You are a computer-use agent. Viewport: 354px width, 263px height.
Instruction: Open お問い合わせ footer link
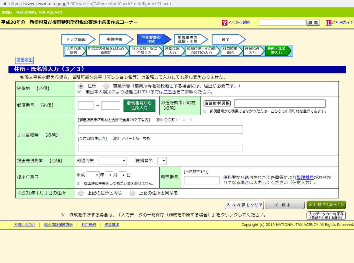(24, 225)
